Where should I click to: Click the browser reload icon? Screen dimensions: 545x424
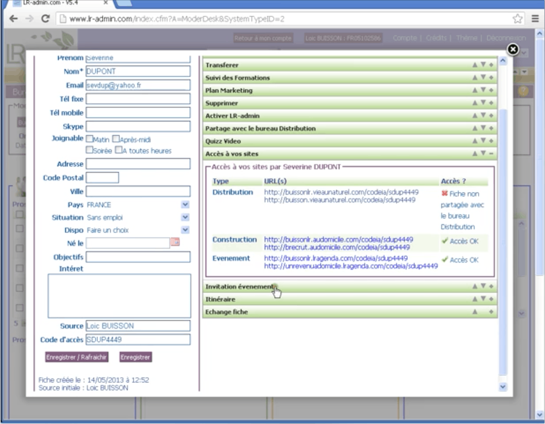click(45, 19)
